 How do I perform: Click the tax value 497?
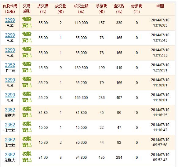[x=119, y=98]
